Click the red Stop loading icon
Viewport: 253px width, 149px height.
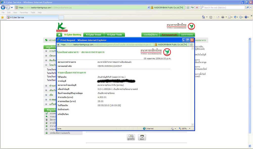pyautogui.click(x=197, y=8)
